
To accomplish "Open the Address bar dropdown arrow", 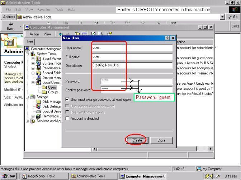I will (x=223, y=17).
